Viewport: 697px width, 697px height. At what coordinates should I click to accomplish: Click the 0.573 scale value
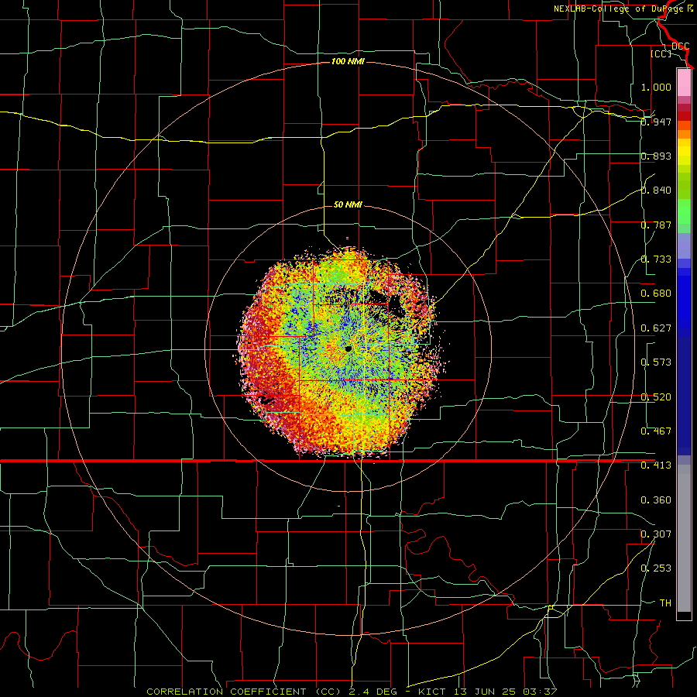click(656, 362)
